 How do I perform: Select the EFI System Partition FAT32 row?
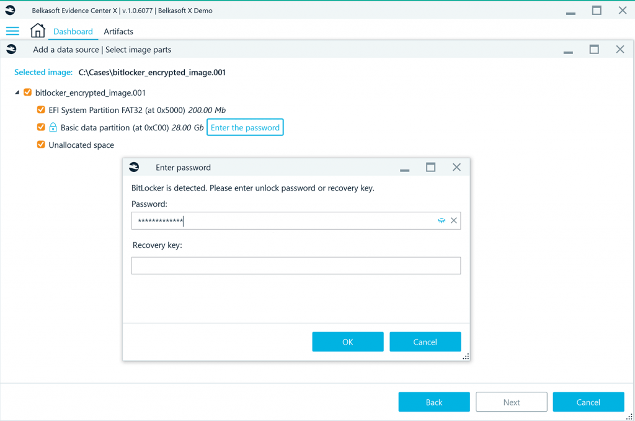pyautogui.click(x=137, y=110)
